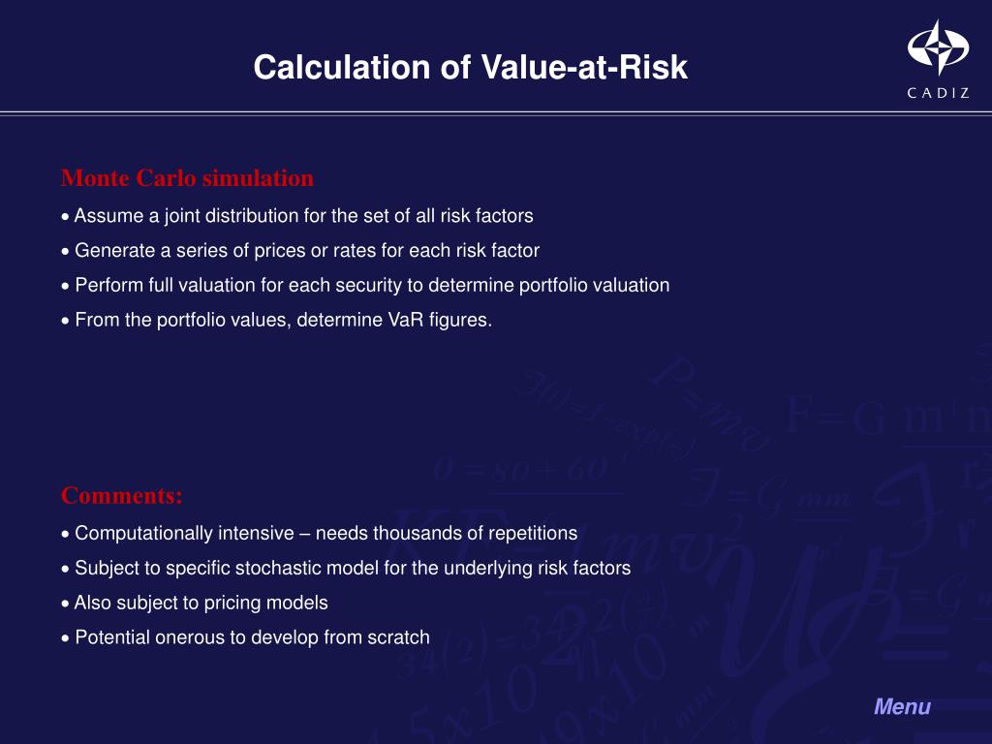Click the "Also subject to pricing models" bullet
The height and width of the screenshot is (744, 992).
pyautogui.click(x=194, y=603)
